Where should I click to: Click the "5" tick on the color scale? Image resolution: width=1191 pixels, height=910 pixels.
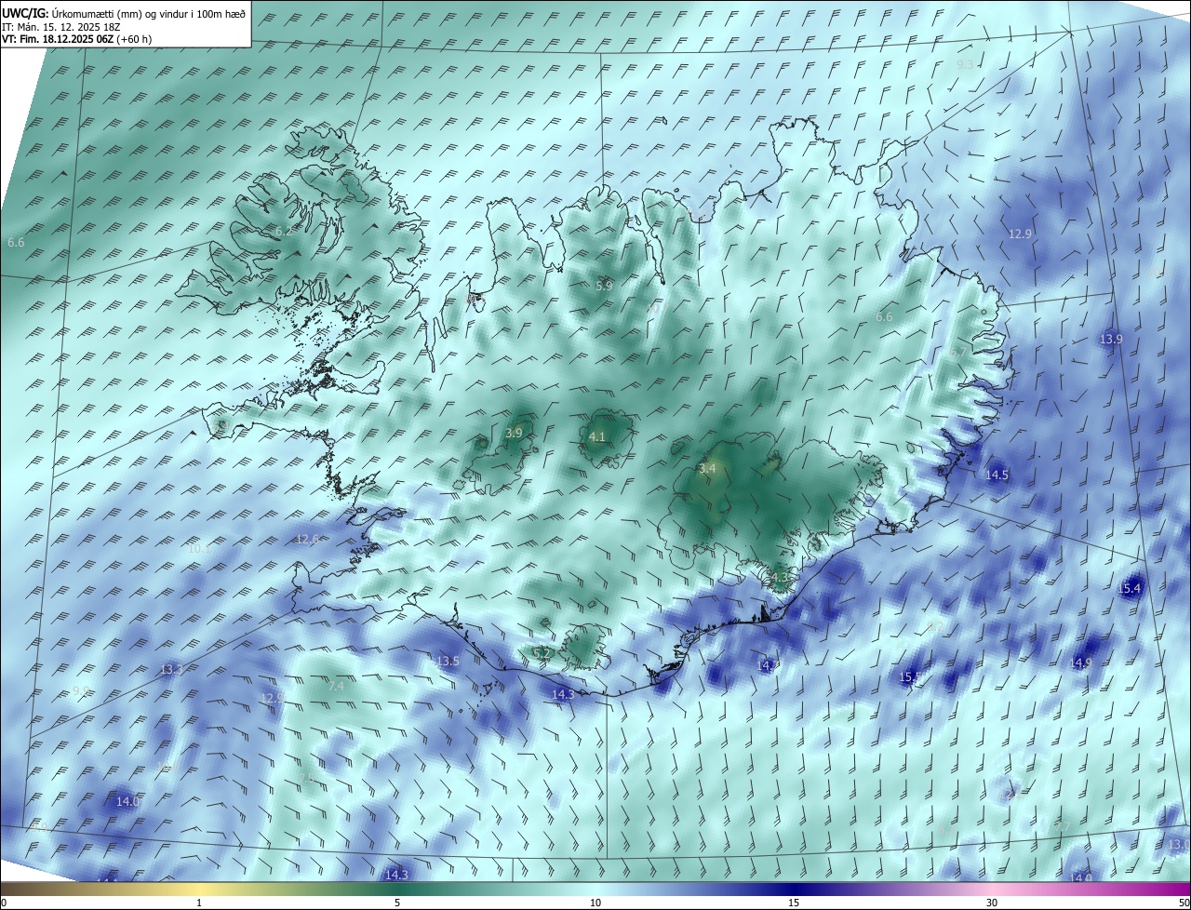click(397, 903)
